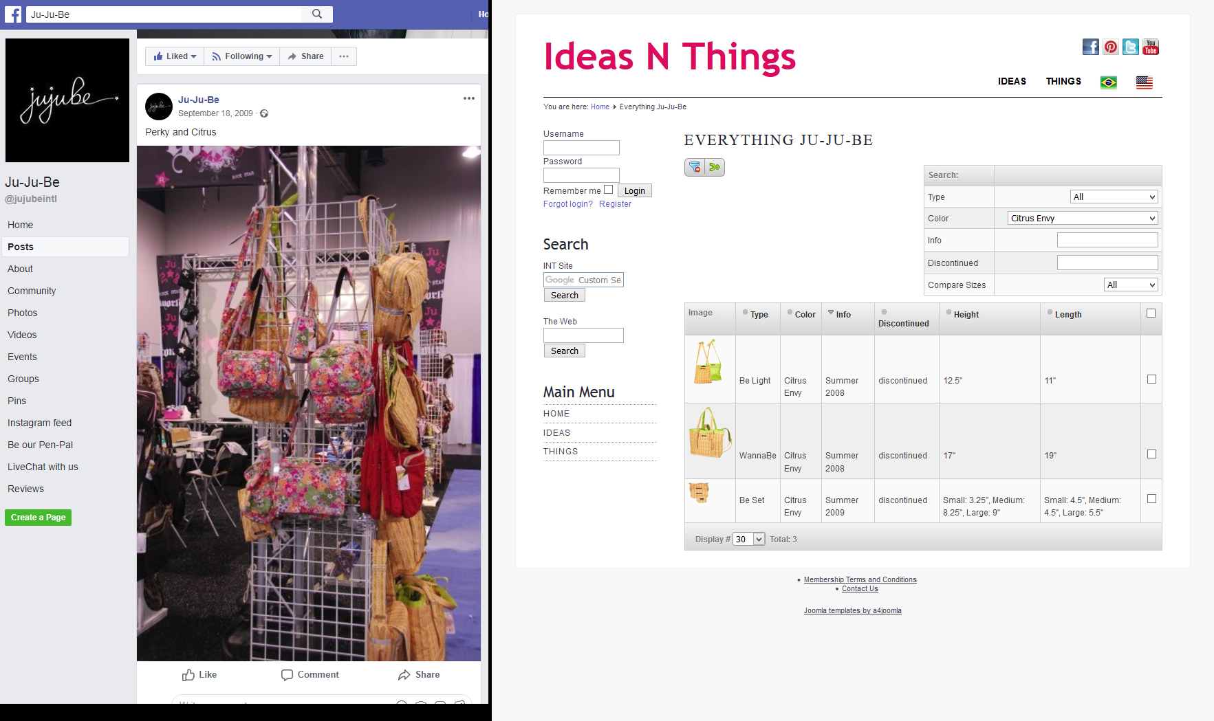Open IDEAS in the top navigation
The image size is (1214, 721).
click(x=1012, y=81)
